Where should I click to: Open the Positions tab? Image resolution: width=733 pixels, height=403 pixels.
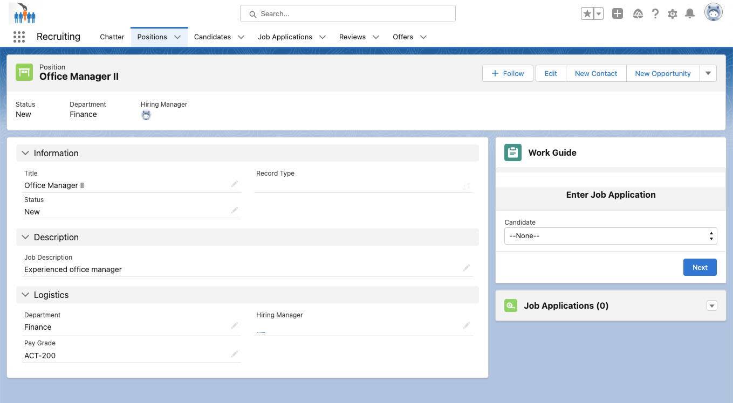pos(152,37)
